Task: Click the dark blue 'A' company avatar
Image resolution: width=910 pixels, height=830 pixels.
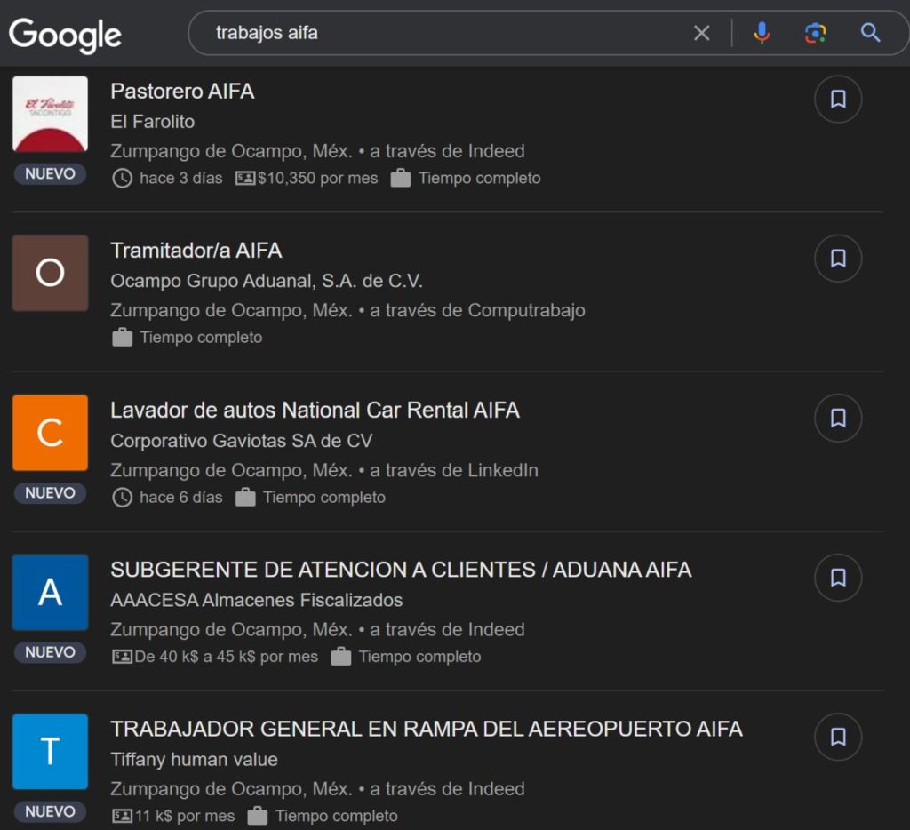Action: pos(50,592)
